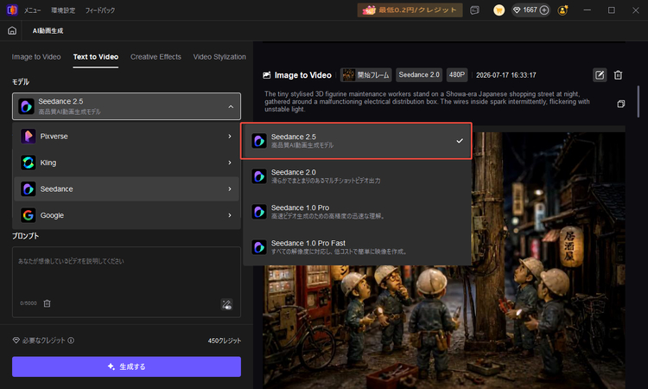The width and height of the screenshot is (648, 389).
Task: Open the Creative Effects tab
Action: [156, 57]
